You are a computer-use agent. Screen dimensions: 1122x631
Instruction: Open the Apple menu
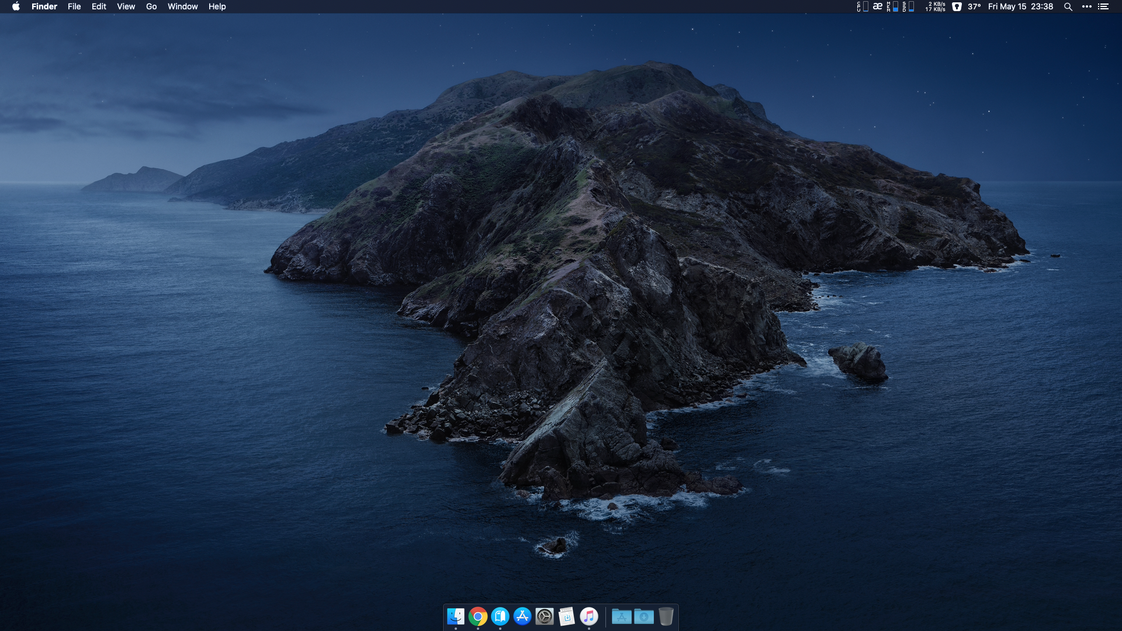[x=16, y=6]
